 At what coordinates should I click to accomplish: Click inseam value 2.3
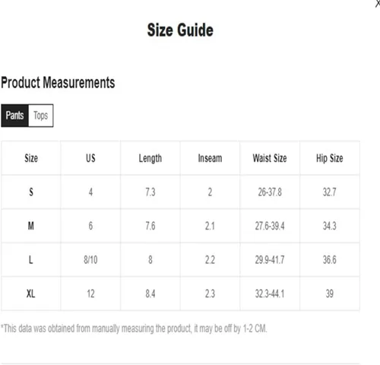(x=210, y=294)
